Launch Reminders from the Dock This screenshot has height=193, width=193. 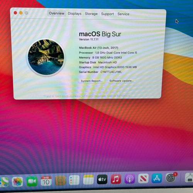pyautogui.click(x=74, y=180)
